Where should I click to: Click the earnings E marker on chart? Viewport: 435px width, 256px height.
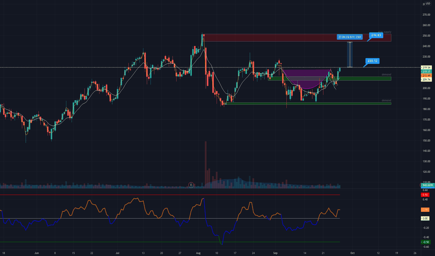coord(191,185)
